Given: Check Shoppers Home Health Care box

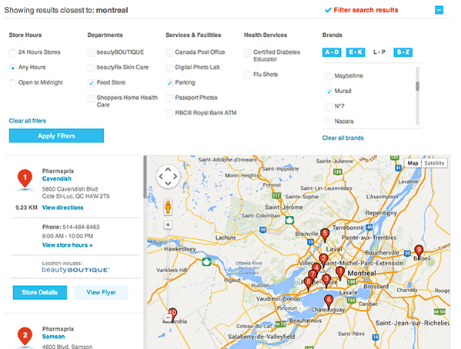Looking at the screenshot, I should [x=91, y=98].
